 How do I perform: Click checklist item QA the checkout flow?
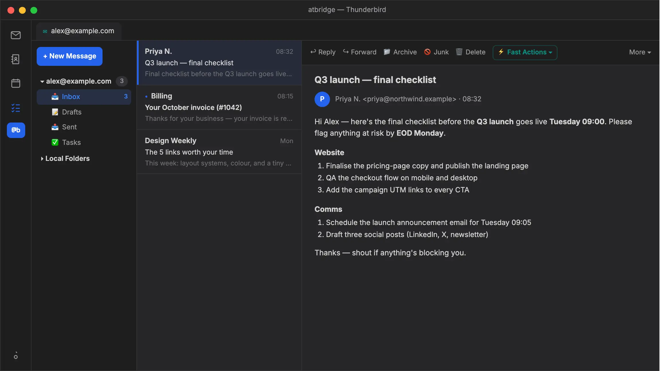tap(402, 178)
